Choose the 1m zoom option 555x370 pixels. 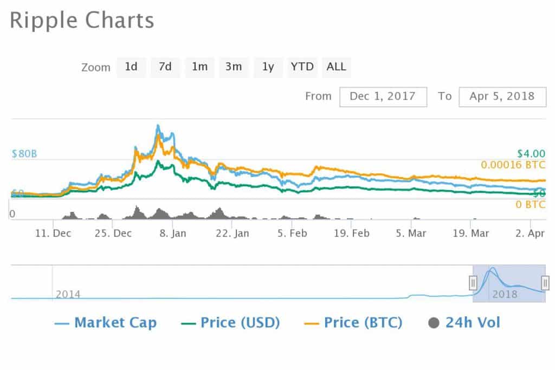(x=199, y=67)
